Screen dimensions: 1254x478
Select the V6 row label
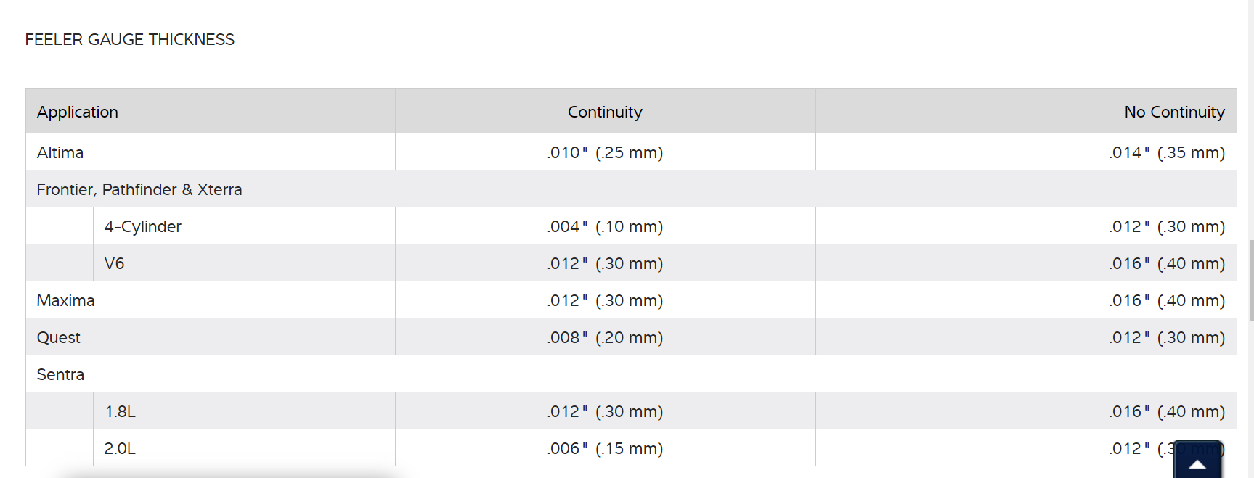click(115, 264)
